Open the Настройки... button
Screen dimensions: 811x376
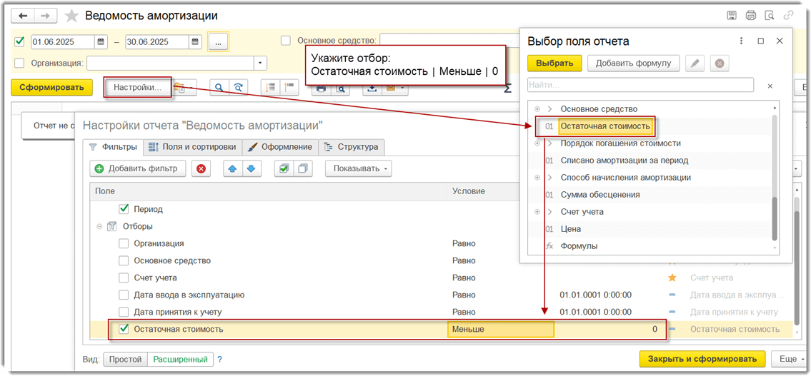pos(138,87)
